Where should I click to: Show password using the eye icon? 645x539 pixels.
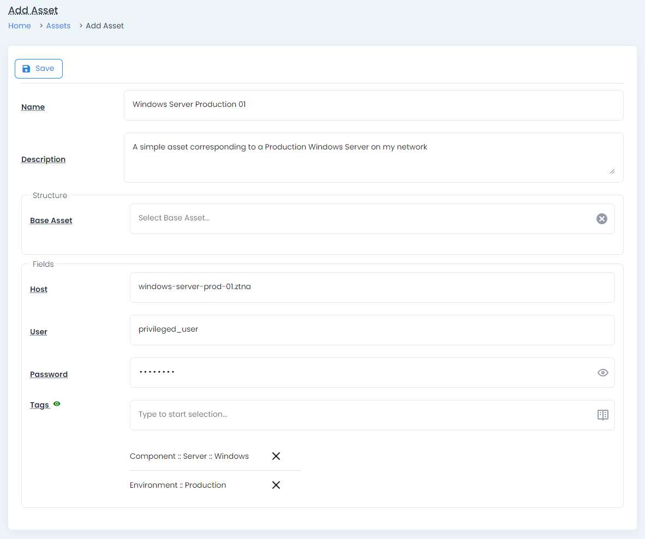[x=602, y=373]
